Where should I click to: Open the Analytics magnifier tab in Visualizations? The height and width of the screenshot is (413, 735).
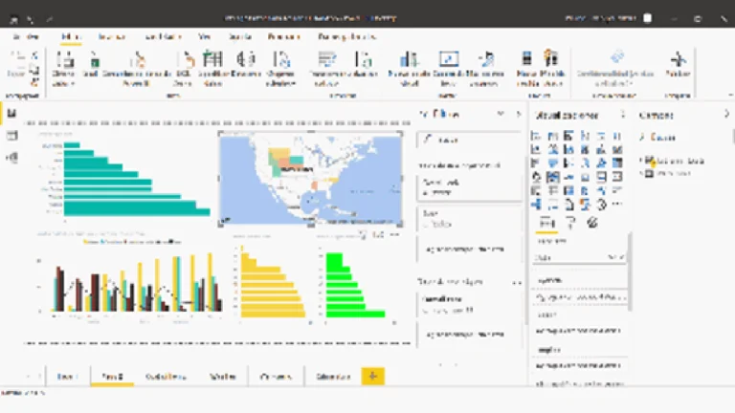pyautogui.click(x=592, y=223)
